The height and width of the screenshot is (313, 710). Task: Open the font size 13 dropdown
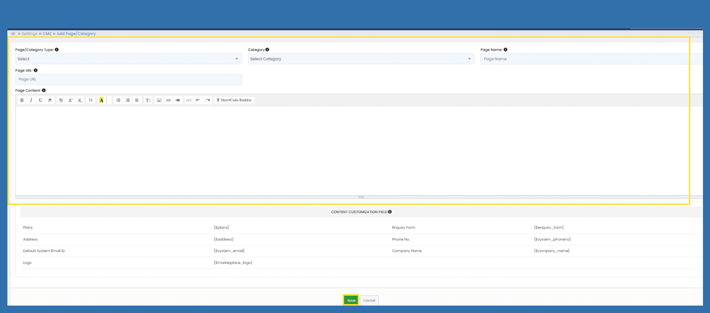click(x=90, y=100)
